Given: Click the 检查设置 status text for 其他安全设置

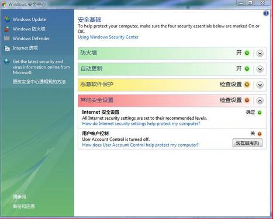Looking at the screenshot, I should (x=231, y=100).
